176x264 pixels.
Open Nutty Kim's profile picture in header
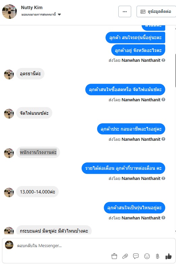9,11
